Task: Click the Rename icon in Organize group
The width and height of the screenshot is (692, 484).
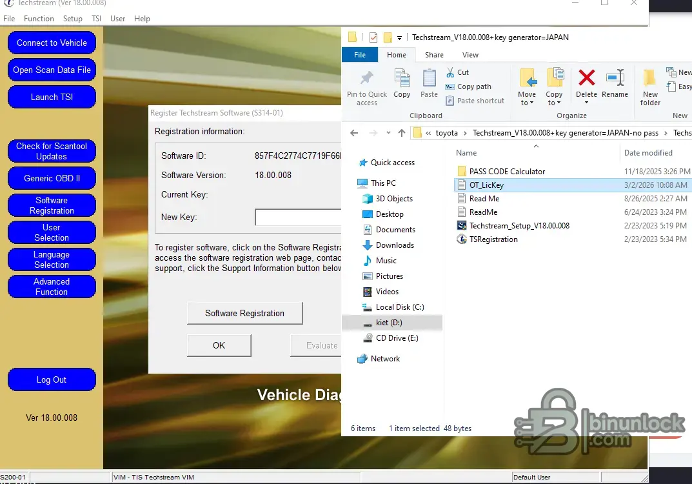Action: point(615,79)
